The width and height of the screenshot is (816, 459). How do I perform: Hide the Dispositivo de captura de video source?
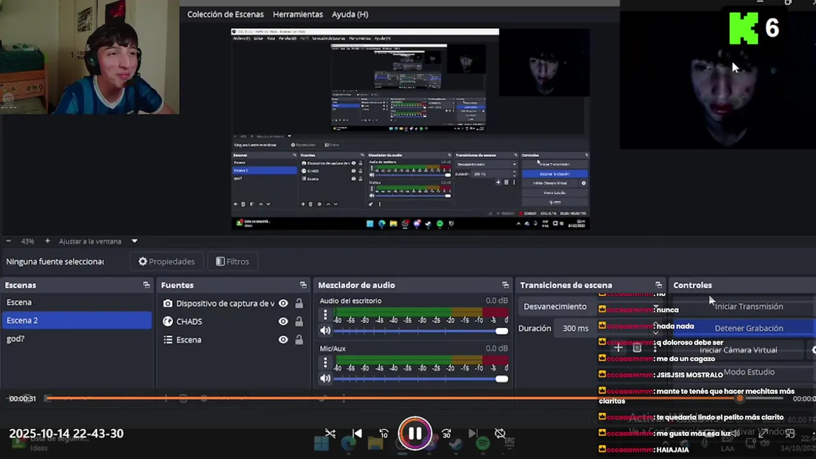point(283,303)
